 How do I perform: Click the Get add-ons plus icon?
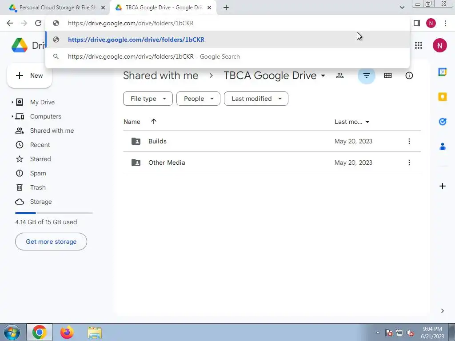click(x=442, y=186)
